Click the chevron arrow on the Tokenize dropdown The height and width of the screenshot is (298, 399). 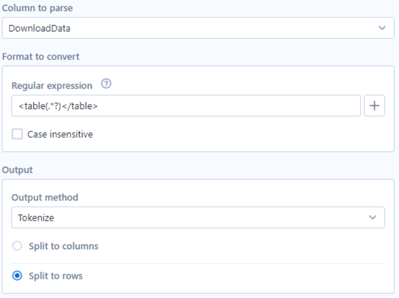(x=372, y=217)
